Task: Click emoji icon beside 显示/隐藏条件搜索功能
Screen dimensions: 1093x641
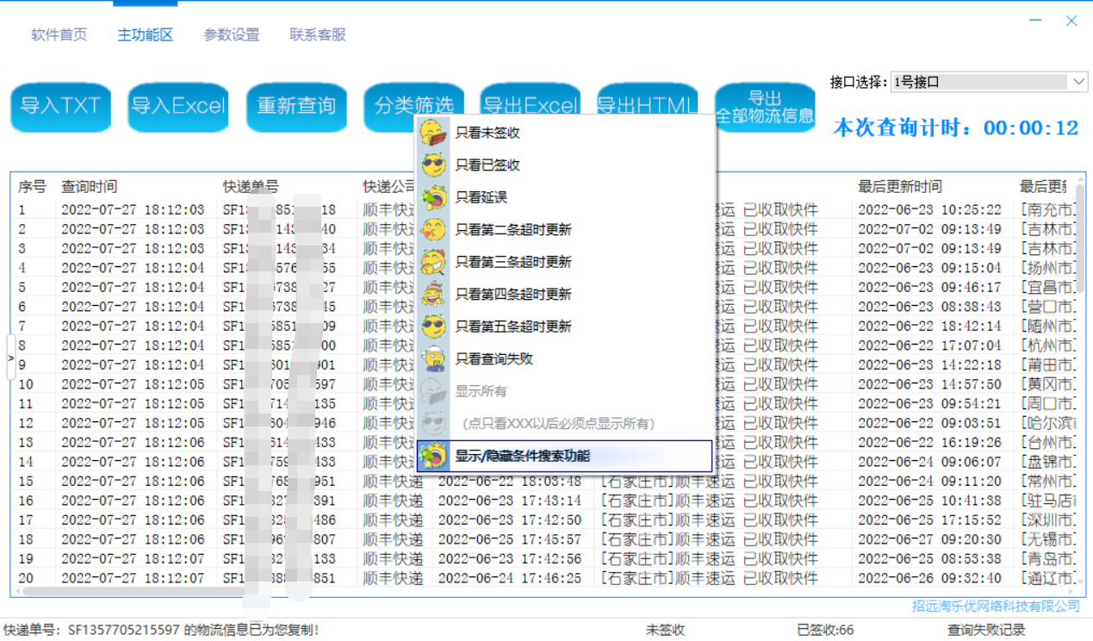Action: (432, 456)
